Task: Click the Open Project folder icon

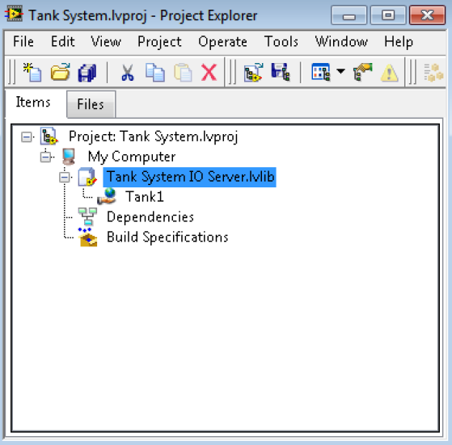Action: (x=60, y=72)
